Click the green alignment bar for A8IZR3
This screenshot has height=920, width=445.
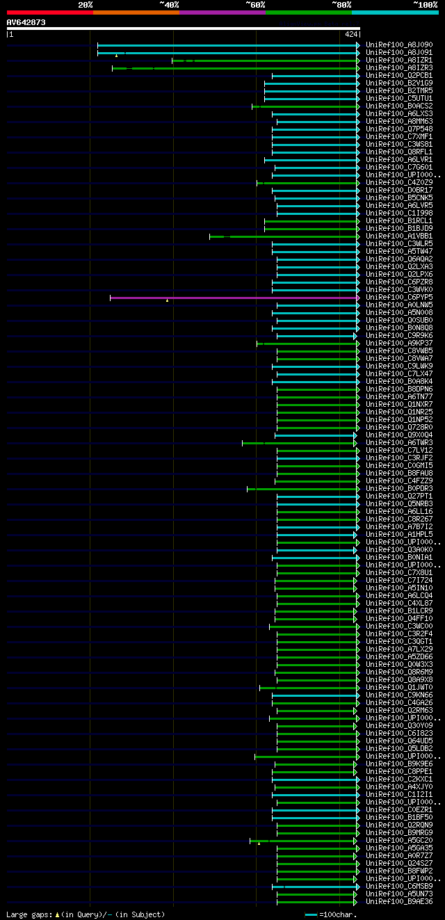tap(236, 68)
